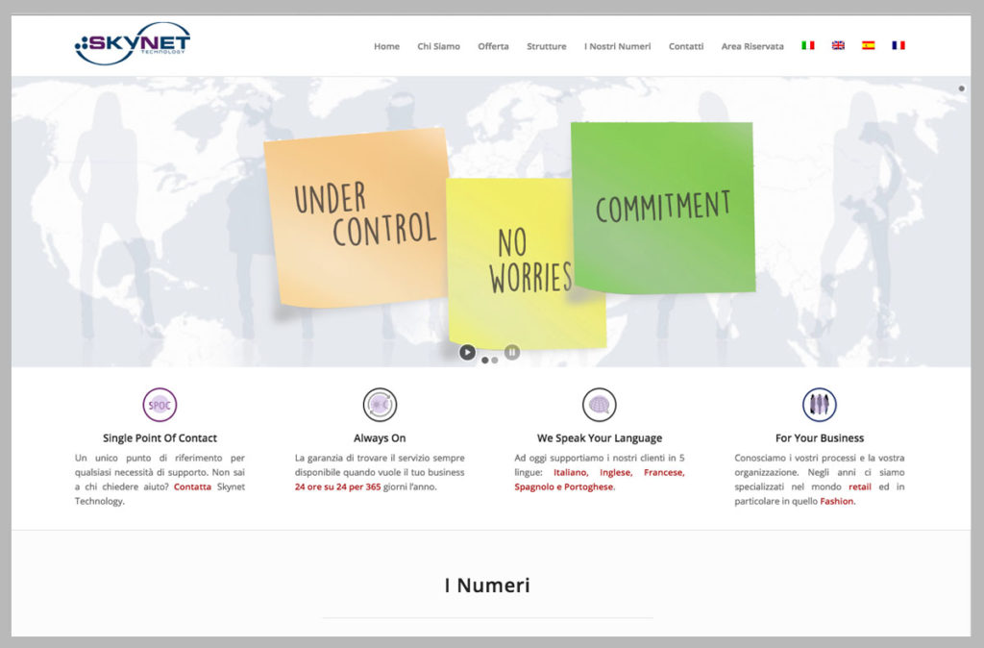984x648 pixels.
Task: Follow the red Contatta link
Action: coord(192,486)
